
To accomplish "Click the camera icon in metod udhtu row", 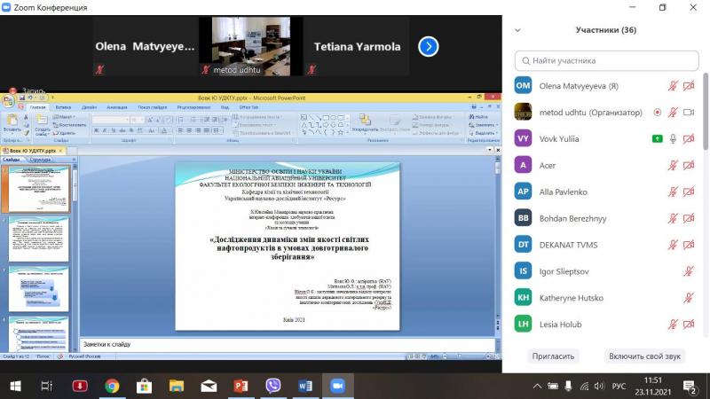I will [x=689, y=113].
